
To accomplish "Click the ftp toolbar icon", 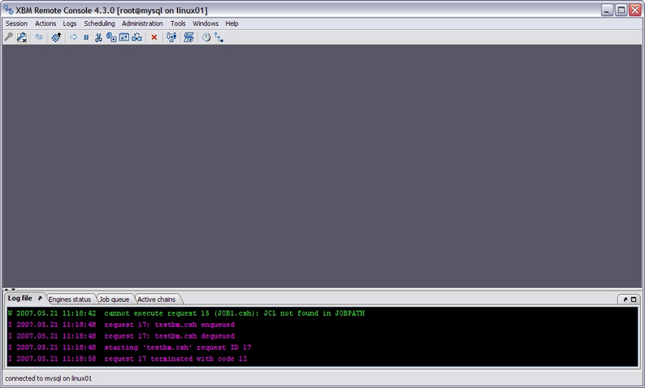I will tap(39, 37).
